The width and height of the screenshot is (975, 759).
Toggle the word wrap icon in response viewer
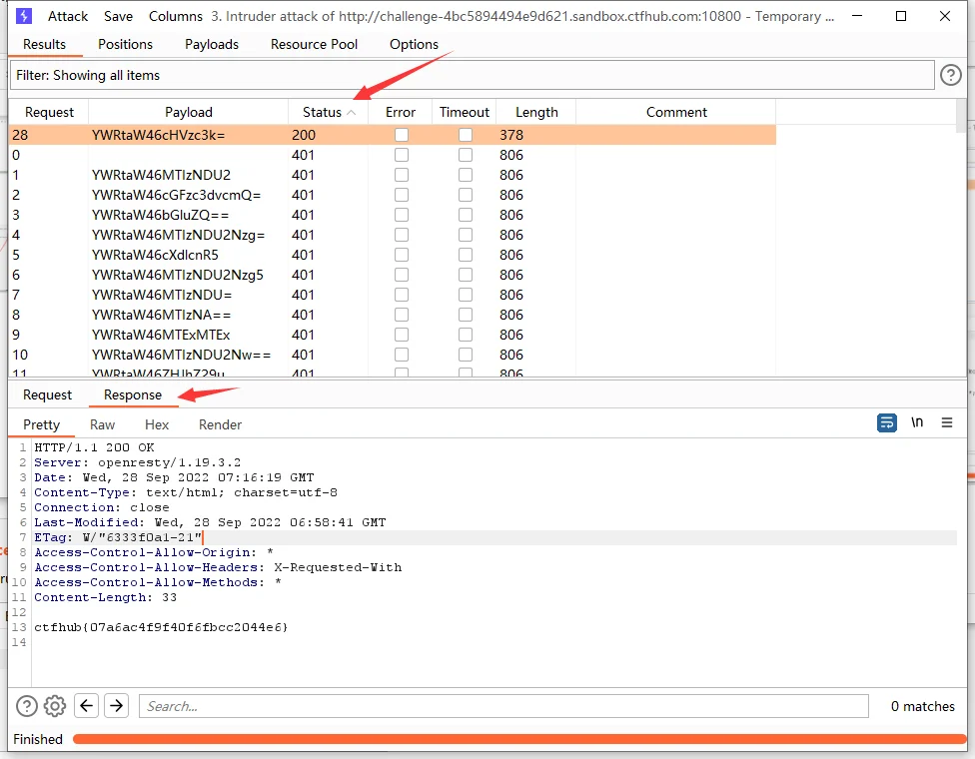pyautogui.click(x=886, y=423)
